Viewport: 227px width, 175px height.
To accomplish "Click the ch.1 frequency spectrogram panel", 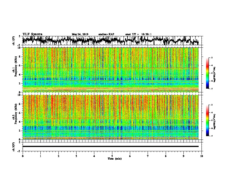I will click(x=111, y=70).
